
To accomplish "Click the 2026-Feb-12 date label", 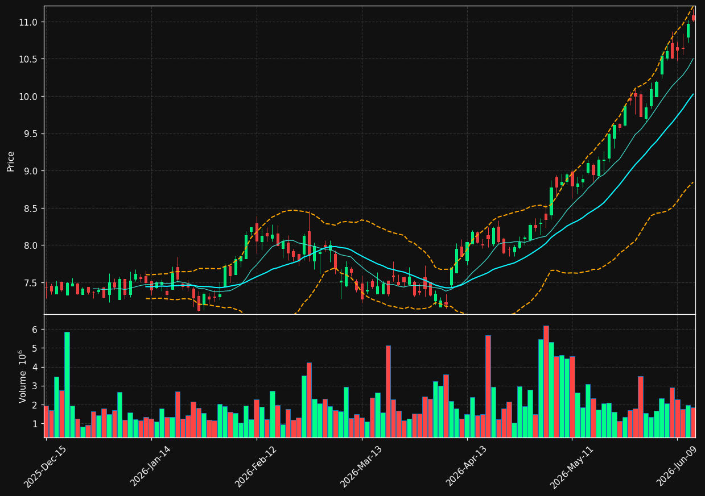I will [x=256, y=466].
